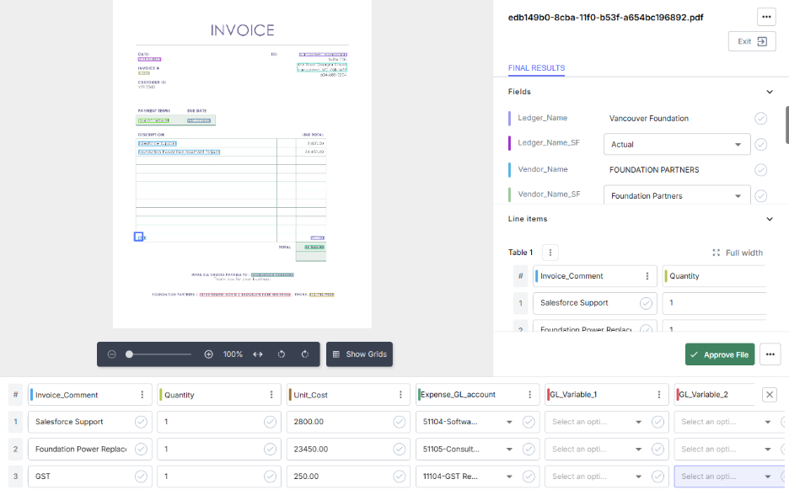This screenshot has height=495, width=789.
Task: Open Ledger_Name_SF Actual dropdown
Action: [x=677, y=144]
